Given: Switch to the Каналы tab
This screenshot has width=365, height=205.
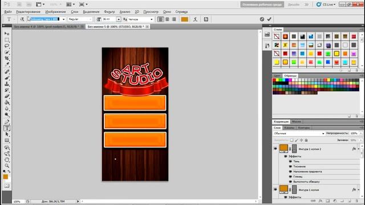Looking at the screenshot, I should (289, 128).
